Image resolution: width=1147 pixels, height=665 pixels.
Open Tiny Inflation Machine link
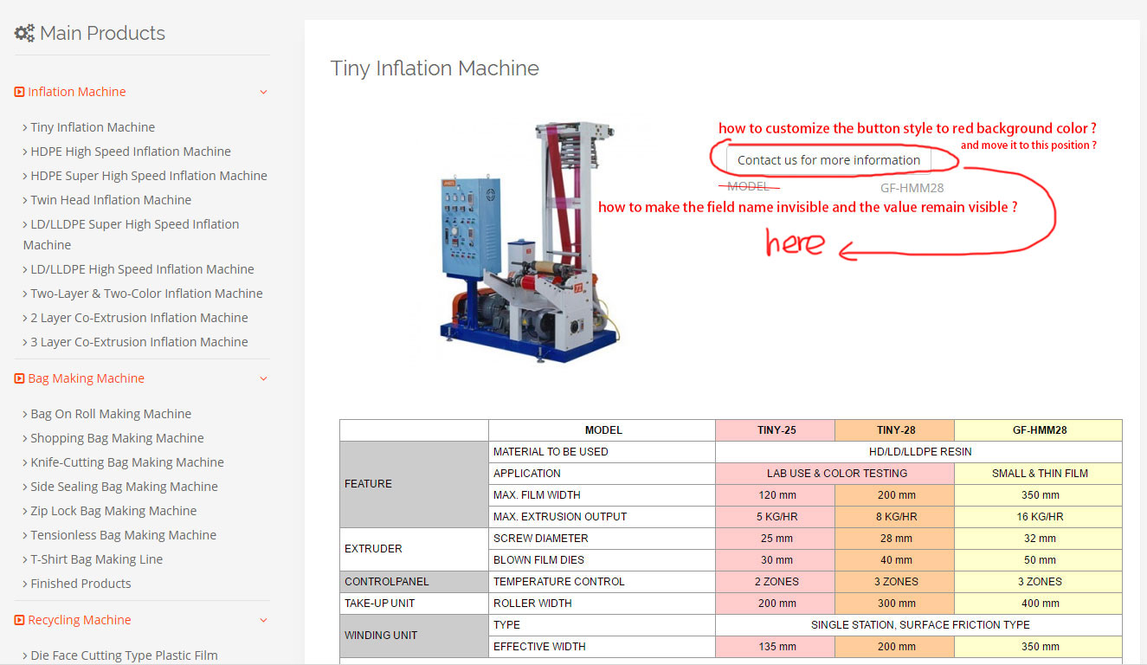pos(93,127)
